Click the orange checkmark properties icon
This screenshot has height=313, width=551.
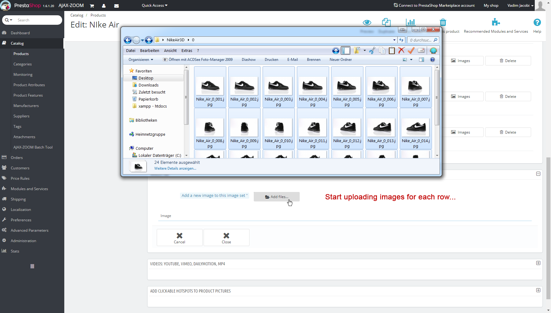pos(411,50)
